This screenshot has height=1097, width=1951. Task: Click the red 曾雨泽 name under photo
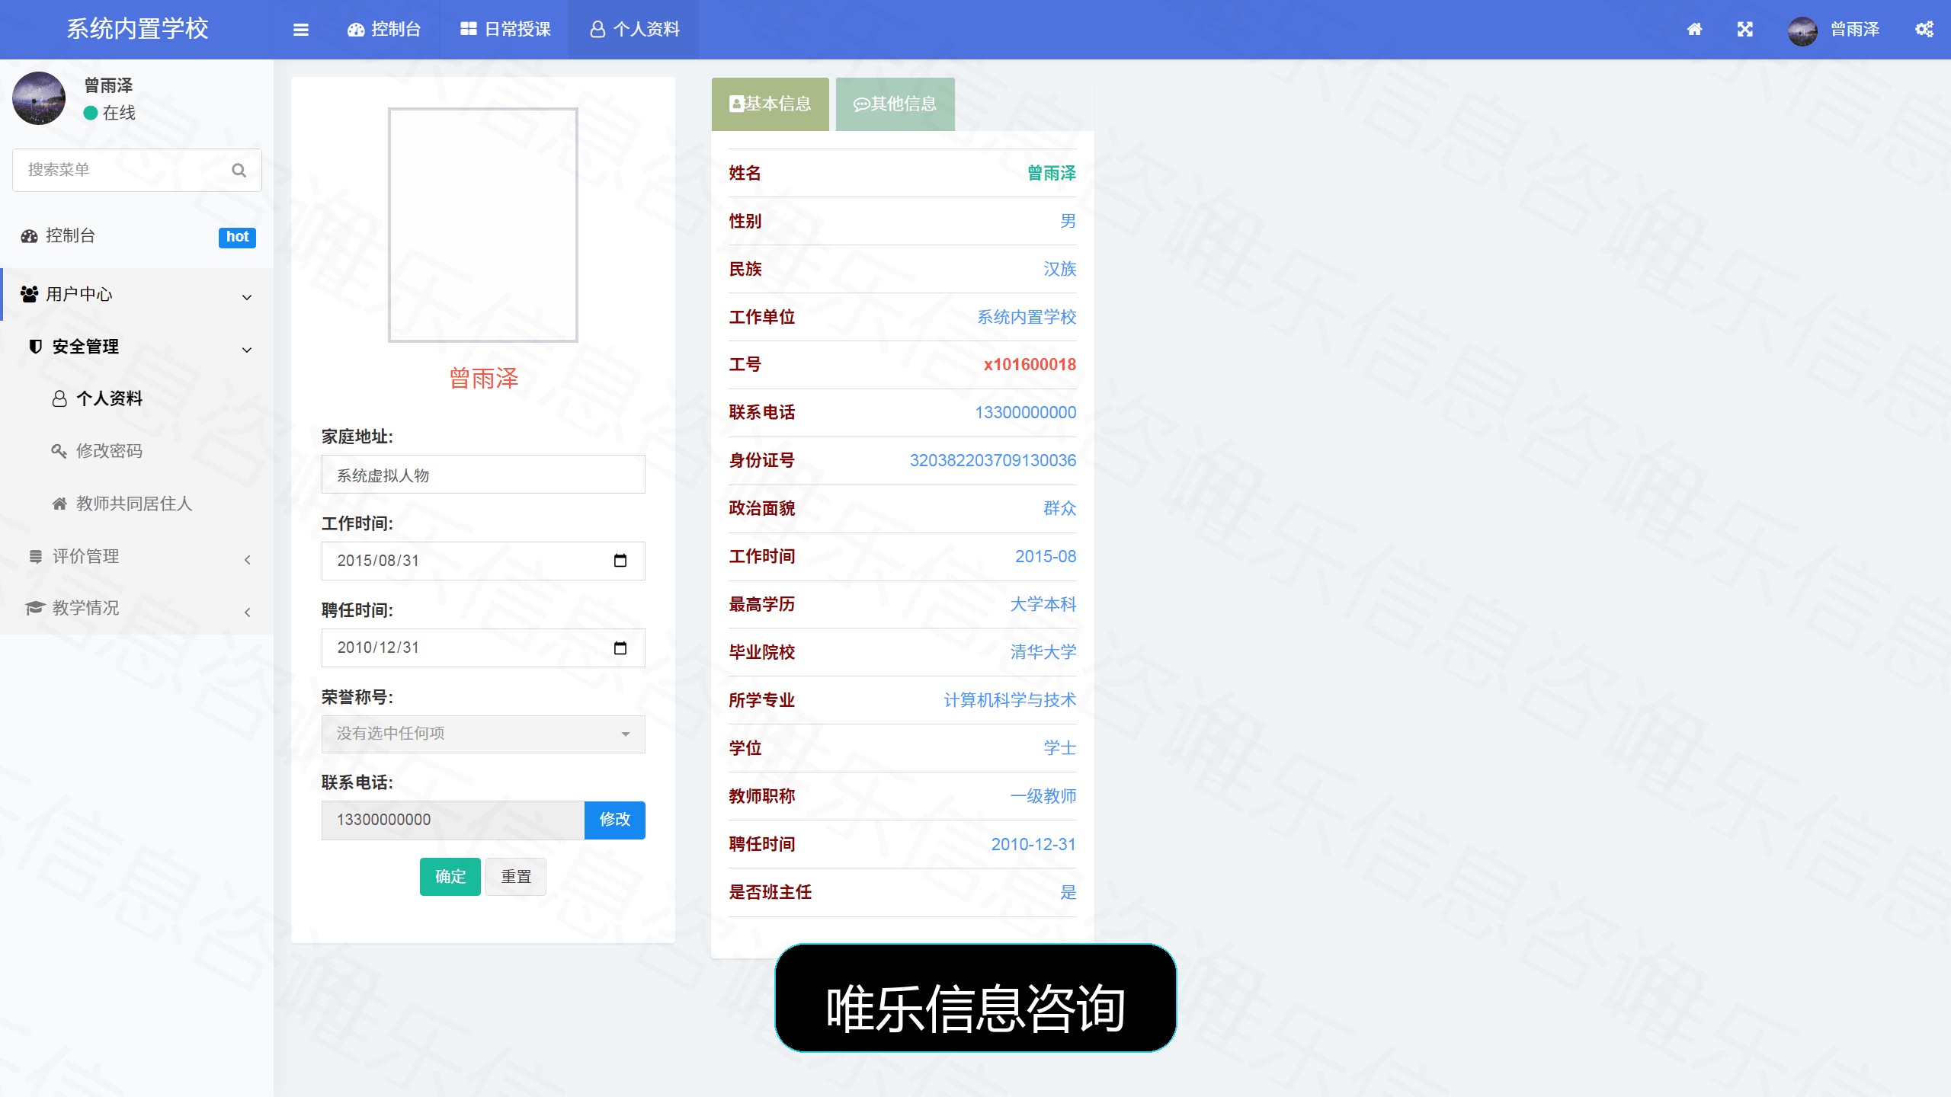[x=483, y=379]
